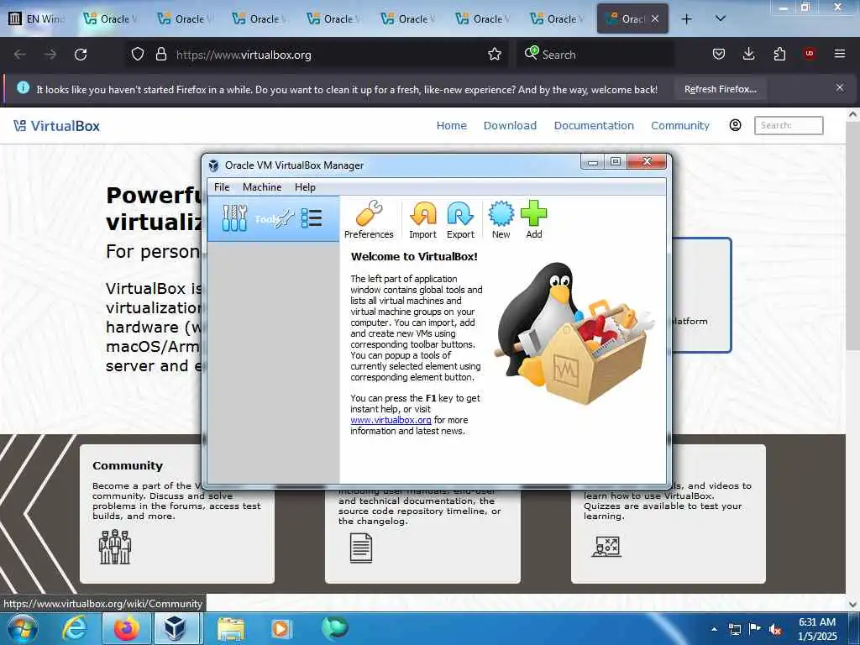
Task: Create a New virtual machine
Action: pyautogui.click(x=501, y=220)
